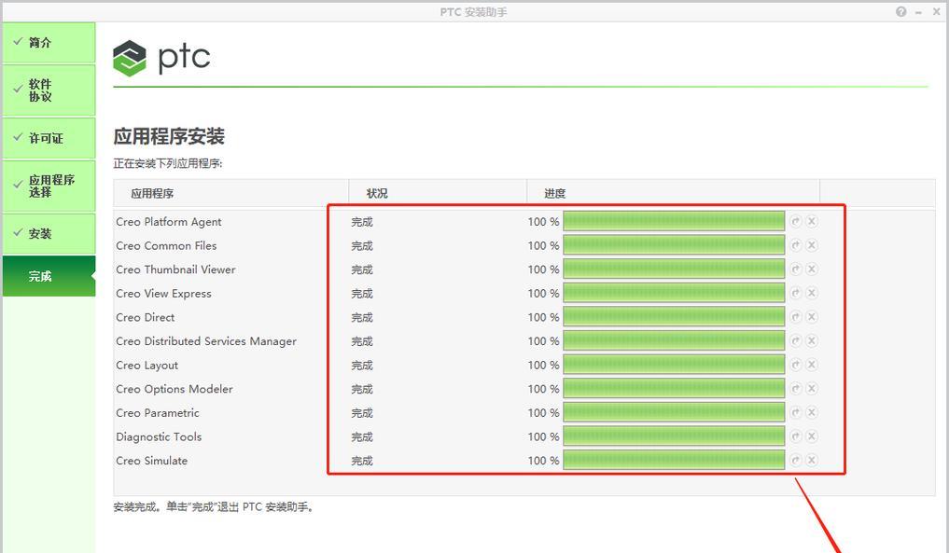
Task: Click the cancel X icon for Creo Direct
Action: coord(812,317)
